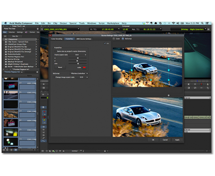Open Frame aspect ratio 16:9 dropdown

[78, 55]
